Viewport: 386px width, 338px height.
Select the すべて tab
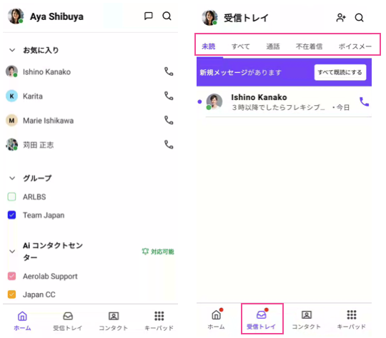click(x=240, y=46)
